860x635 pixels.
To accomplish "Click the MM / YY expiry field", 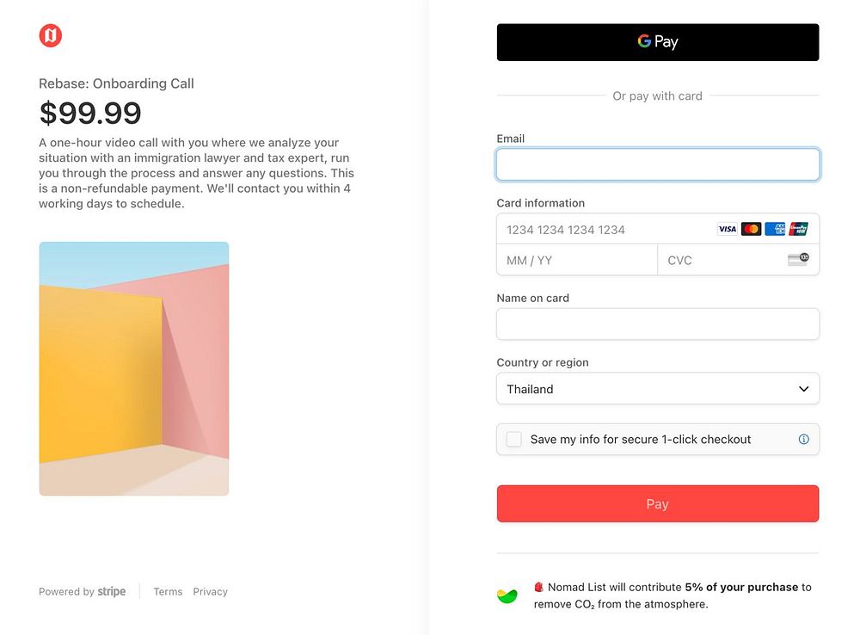I will pyautogui.click(x=576, y=260).
